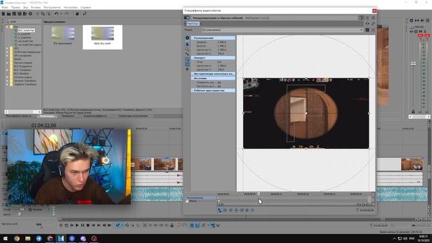
Task: Click the master volume fader in mixer
Action: point(413,63)
